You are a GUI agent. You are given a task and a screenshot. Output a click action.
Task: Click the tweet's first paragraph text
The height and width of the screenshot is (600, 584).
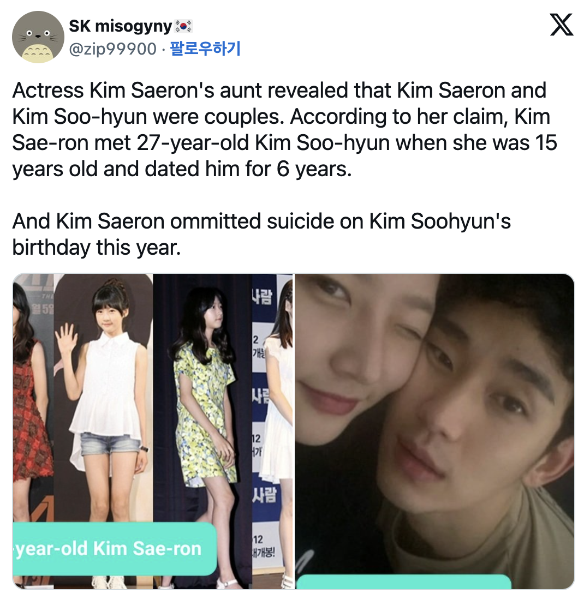click(284, 129)
